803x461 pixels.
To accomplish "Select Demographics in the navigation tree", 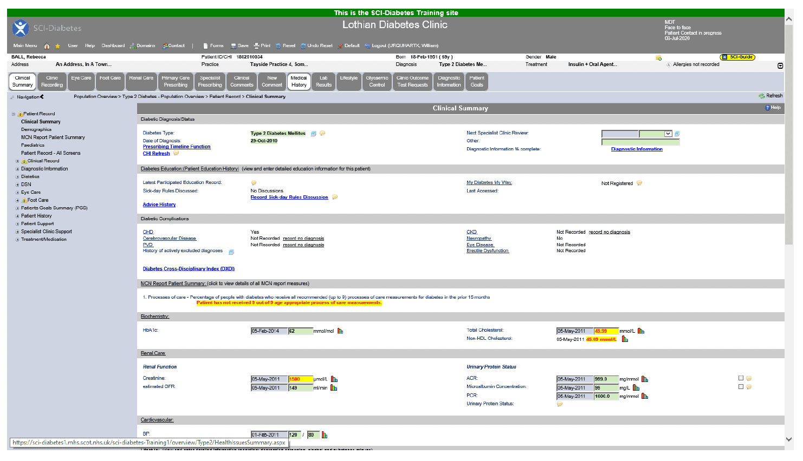I will pyautogui.click(x=36, y=130).
